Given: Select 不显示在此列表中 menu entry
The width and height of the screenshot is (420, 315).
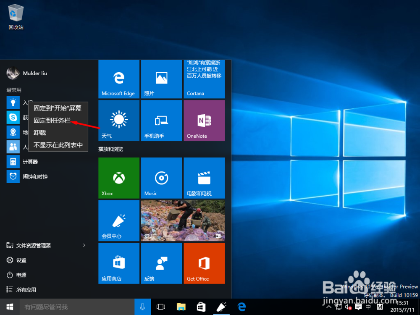Looking at the screenshot, I should (58, 145).
